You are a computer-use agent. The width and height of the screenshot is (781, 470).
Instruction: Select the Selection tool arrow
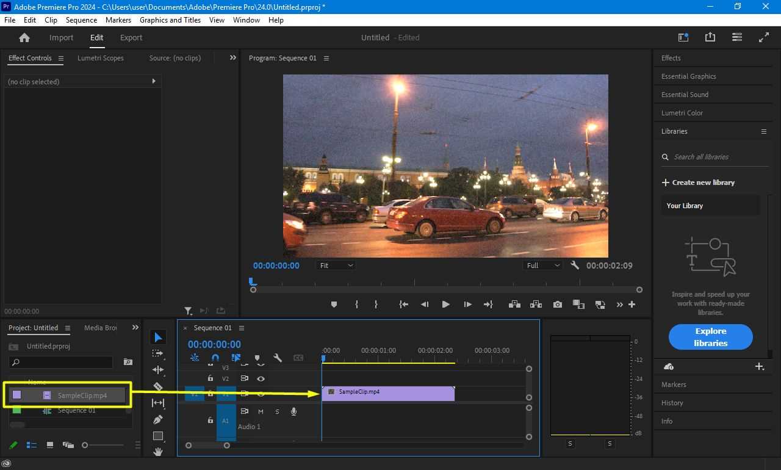pyautogui.click(x=158, y=337)
